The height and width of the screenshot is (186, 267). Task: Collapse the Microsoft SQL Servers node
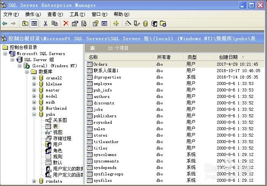[x=5, y=54]
